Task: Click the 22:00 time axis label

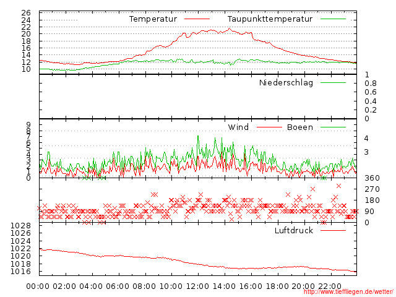Action: 330,286
